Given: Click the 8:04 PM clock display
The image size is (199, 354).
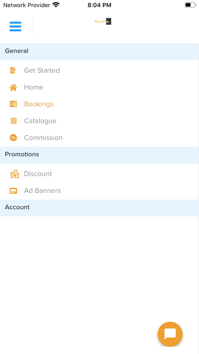Looking at the screenshot, I should pyautogui.click(x=99, y=5).
